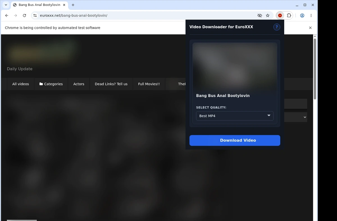
Task: Maximize the browser window
Action: click(x=305, y=5)
